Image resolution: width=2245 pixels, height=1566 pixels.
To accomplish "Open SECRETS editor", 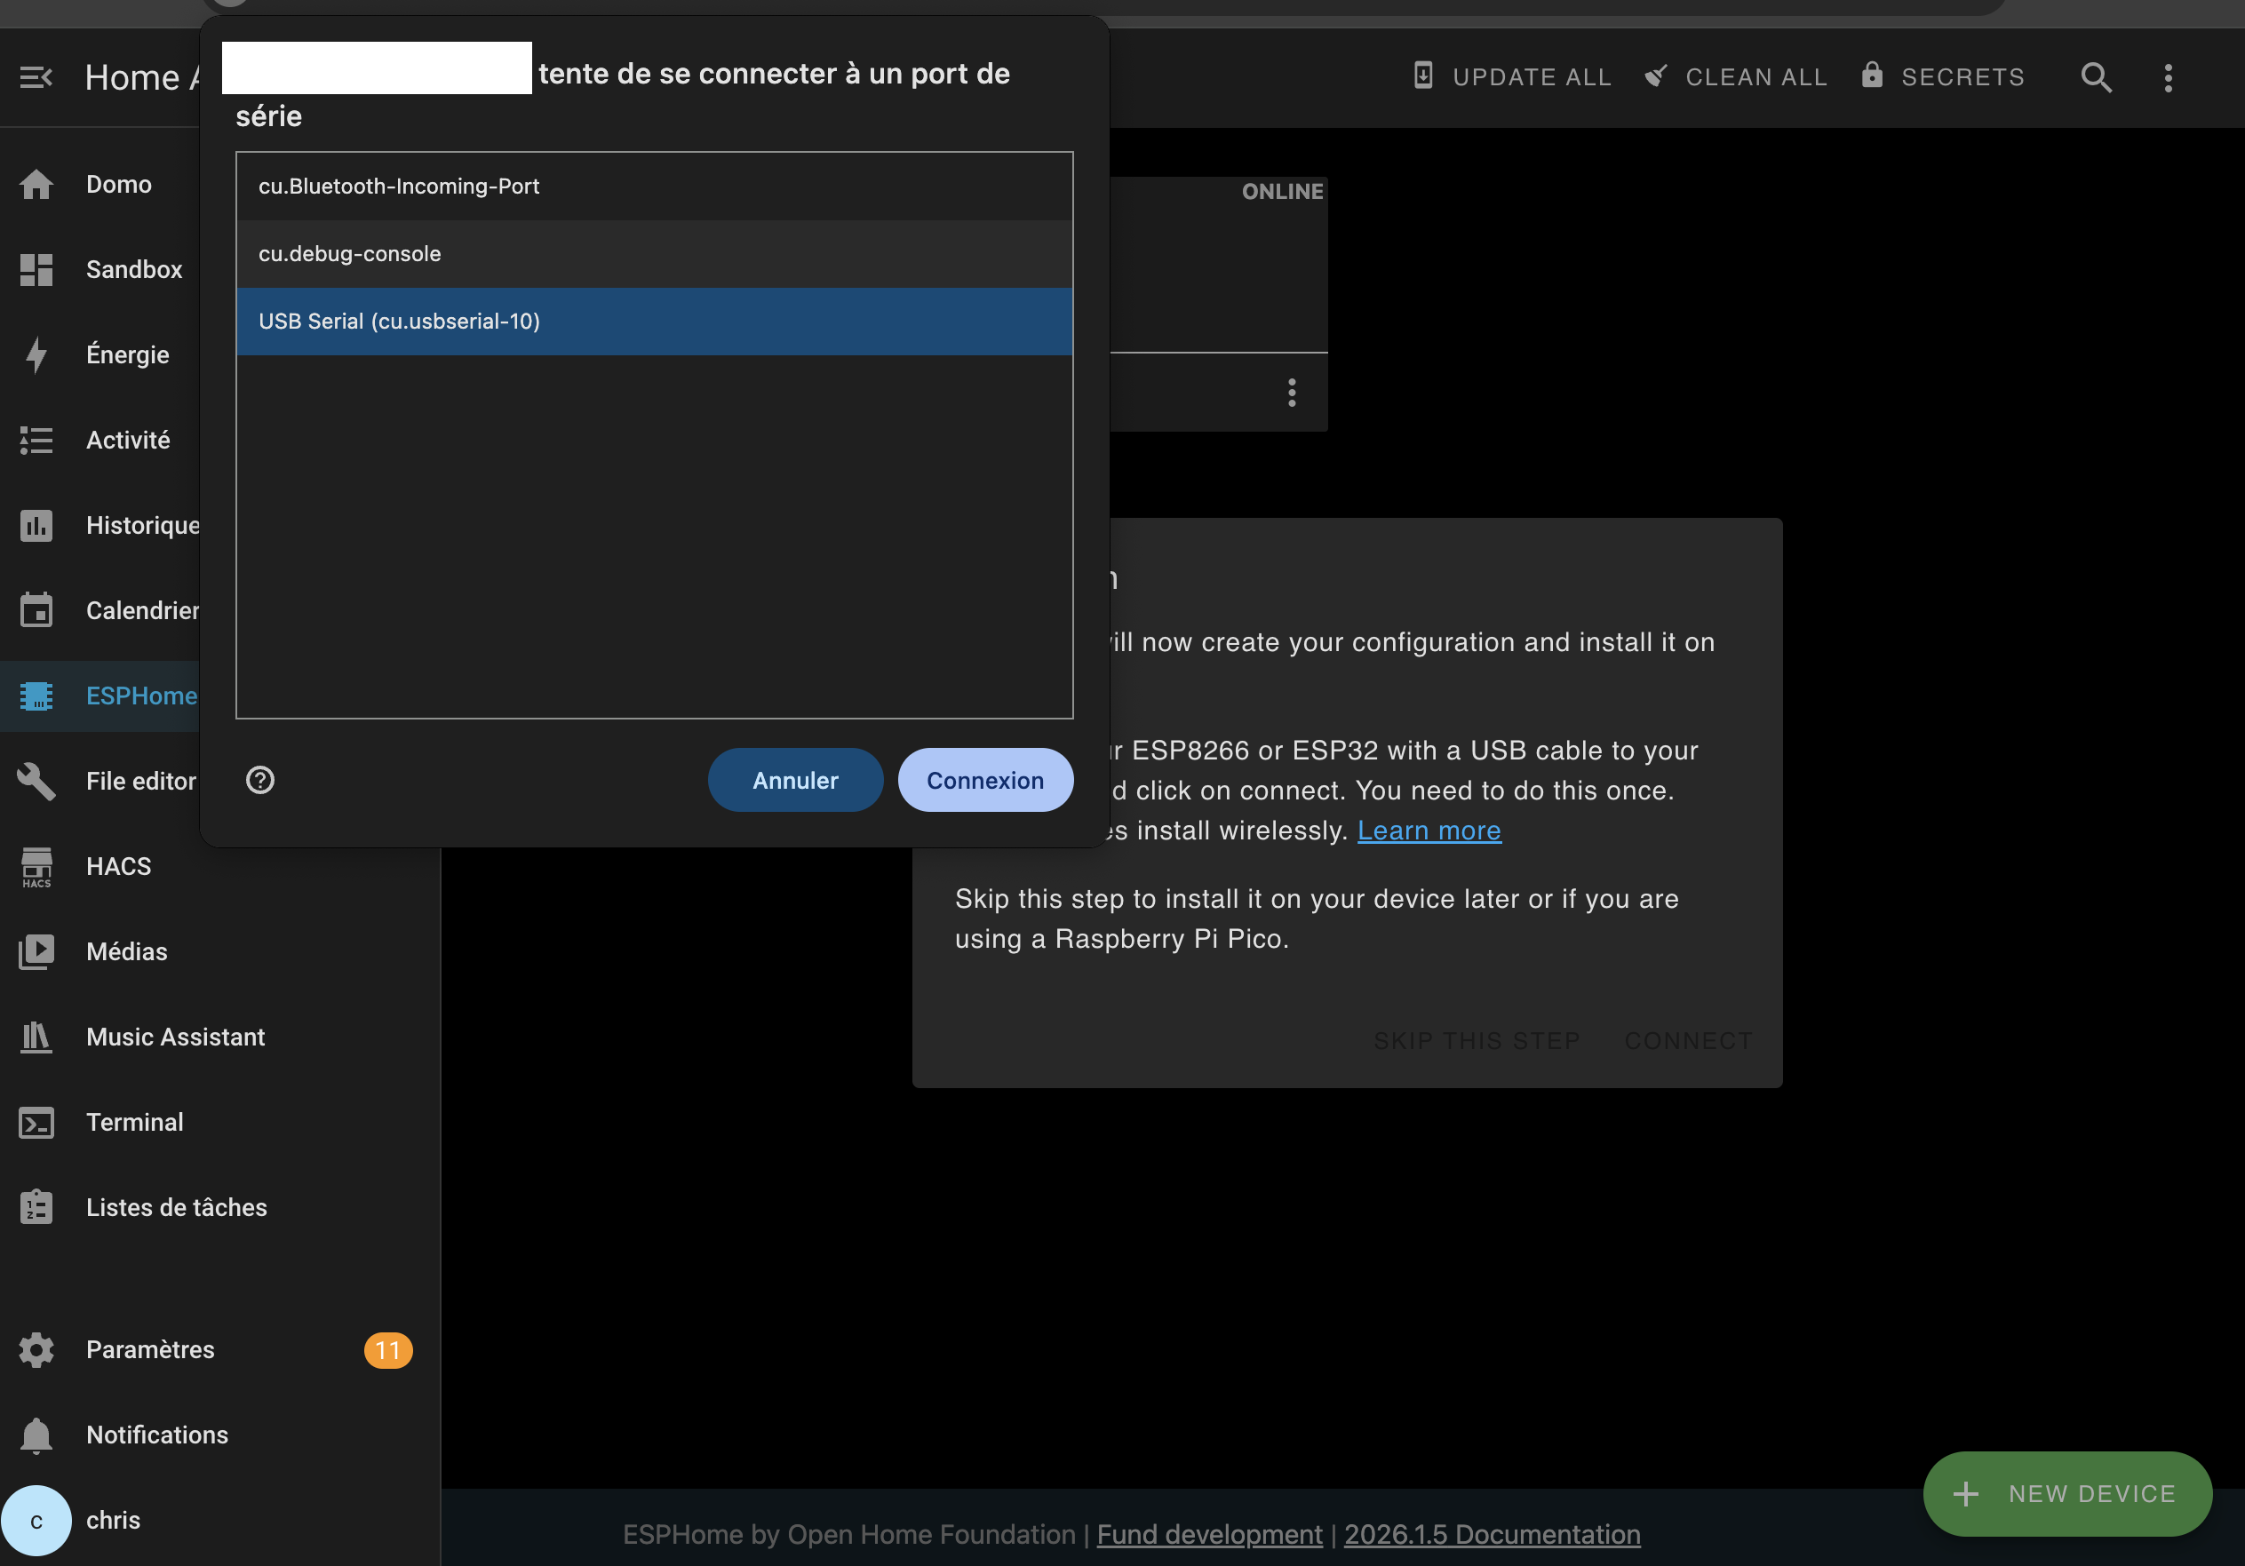I will [1942, 77].
